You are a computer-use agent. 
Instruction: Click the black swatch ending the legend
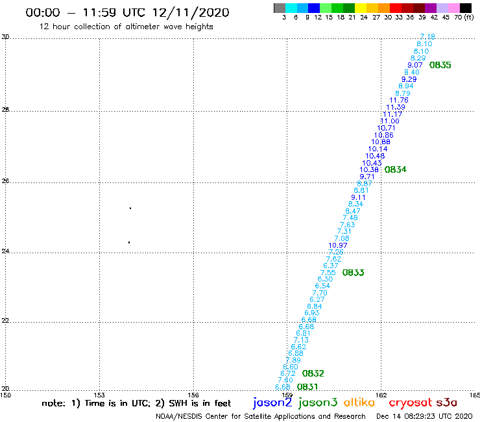click(x=466, y=8)
